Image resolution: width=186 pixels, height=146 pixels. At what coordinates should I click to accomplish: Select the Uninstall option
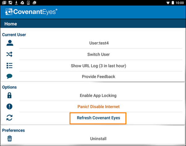(98, 139)
